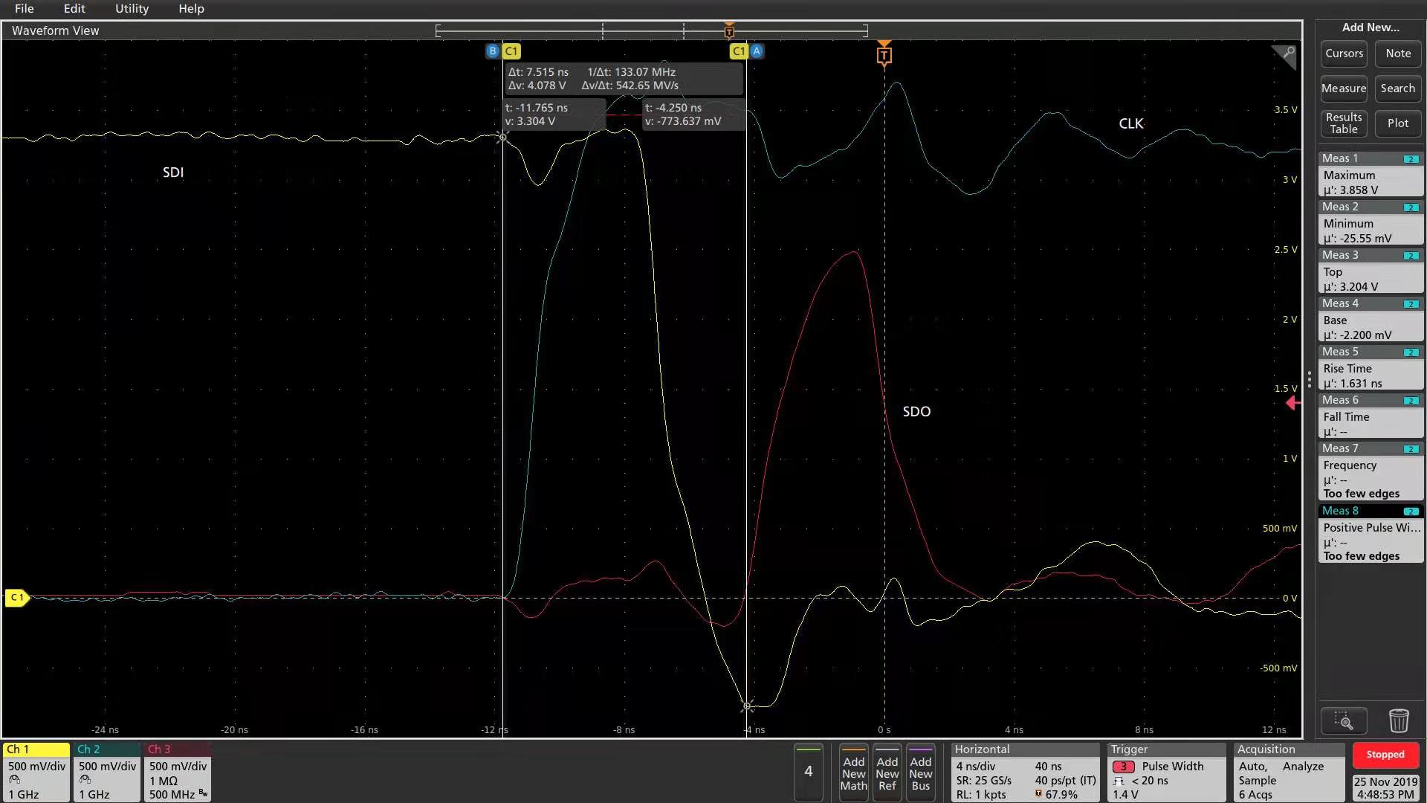Click the Cursors button

point(1344,54)
